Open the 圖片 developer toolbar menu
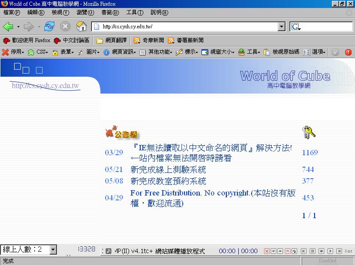This screenshot has height=266, width=355. tap(88, 52)
